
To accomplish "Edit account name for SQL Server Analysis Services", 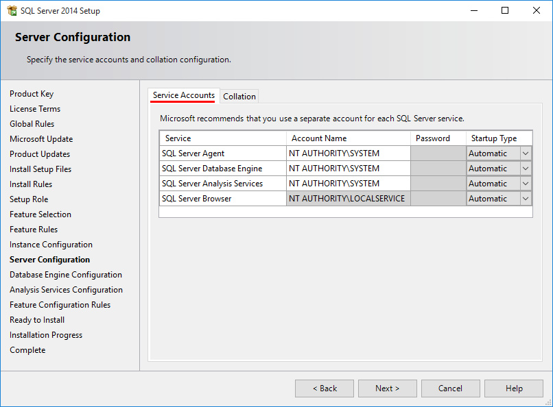I will point(349,184).
